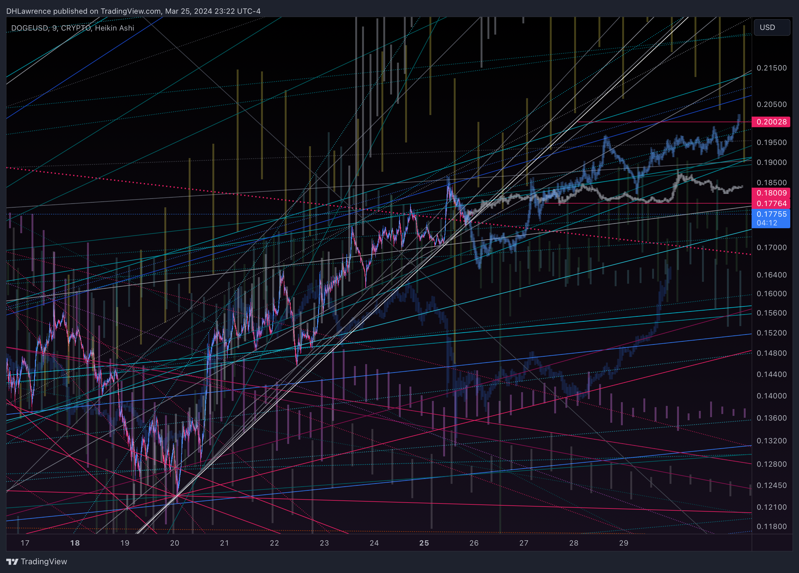Click date 24 on time axis

(374, 543)
